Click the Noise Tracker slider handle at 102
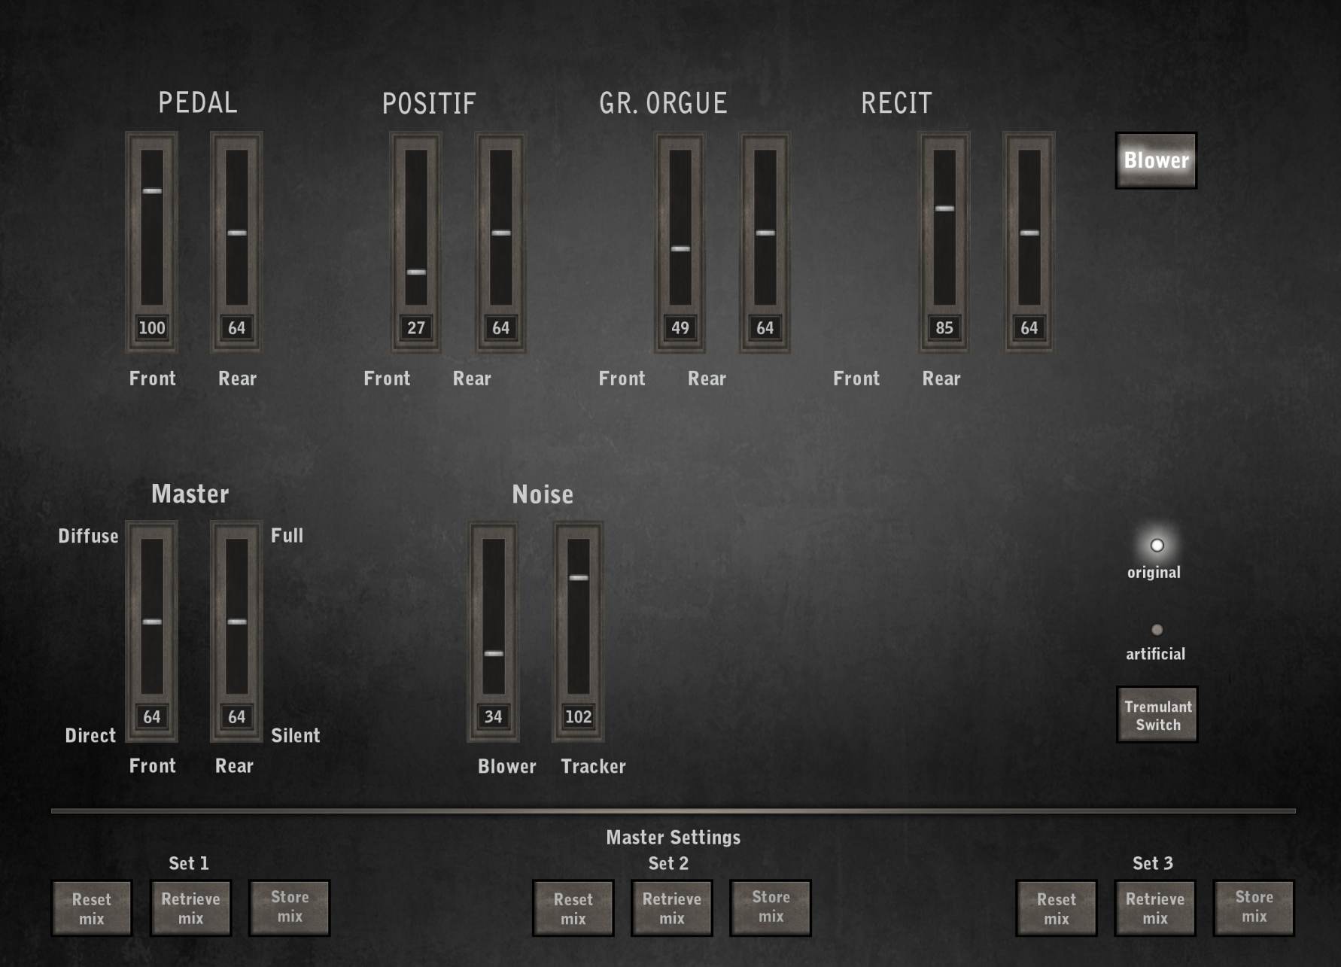 click(579, 578)
